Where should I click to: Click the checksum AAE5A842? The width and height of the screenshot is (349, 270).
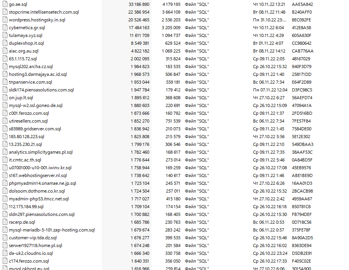[x=302, y=4]
